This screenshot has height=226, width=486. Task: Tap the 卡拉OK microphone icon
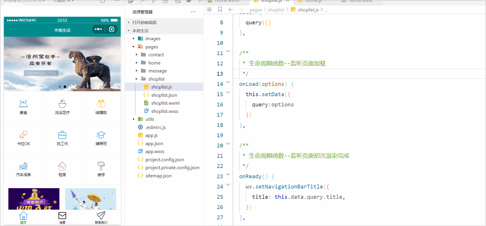point(23,135)
